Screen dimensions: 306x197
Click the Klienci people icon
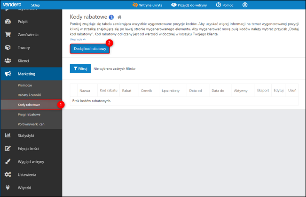pyautogui.click(x=8, y=61)
